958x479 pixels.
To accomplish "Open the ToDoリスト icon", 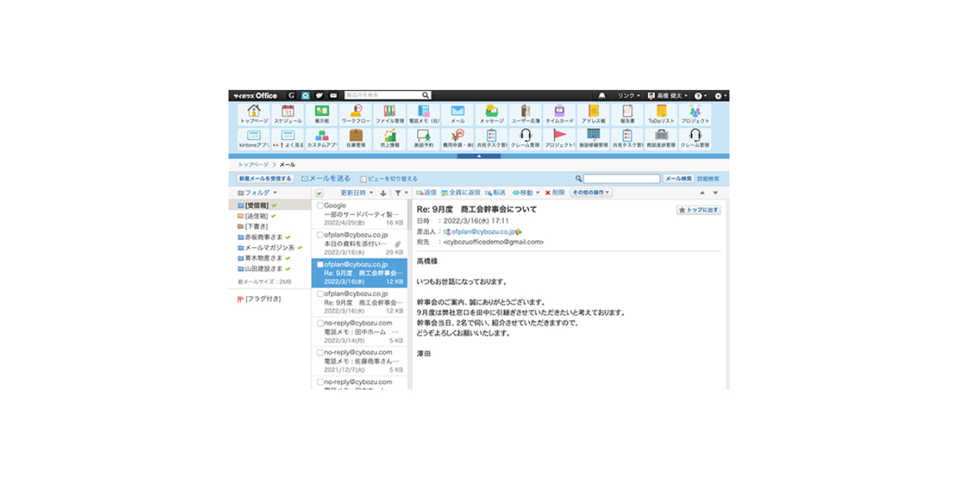I will pyautogui.click(x=661, y=114).
